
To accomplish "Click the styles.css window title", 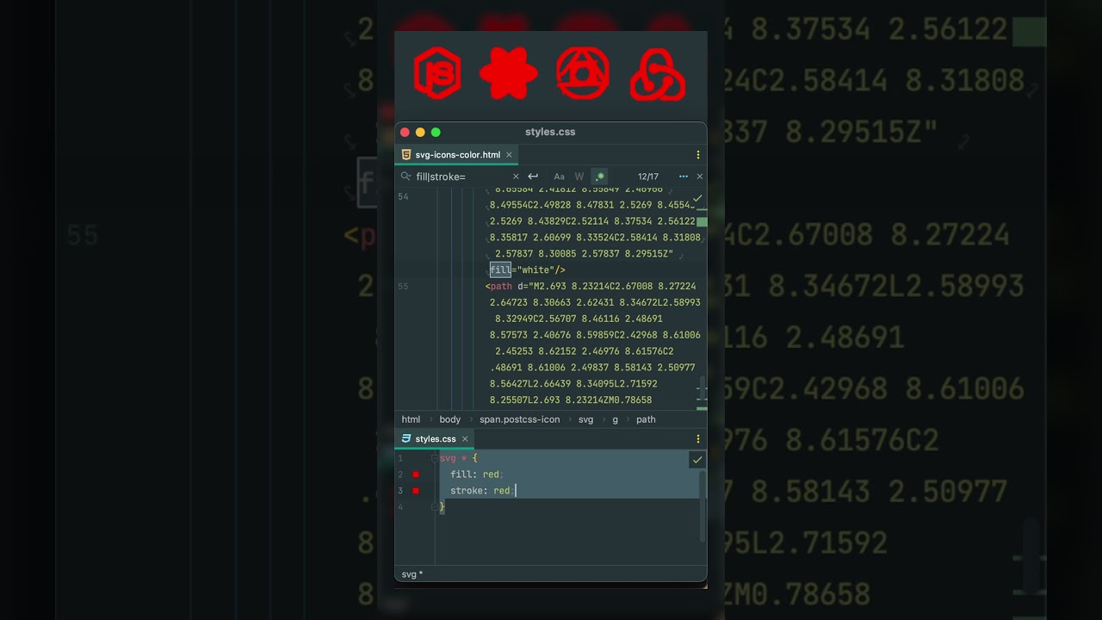I will 550,132.
